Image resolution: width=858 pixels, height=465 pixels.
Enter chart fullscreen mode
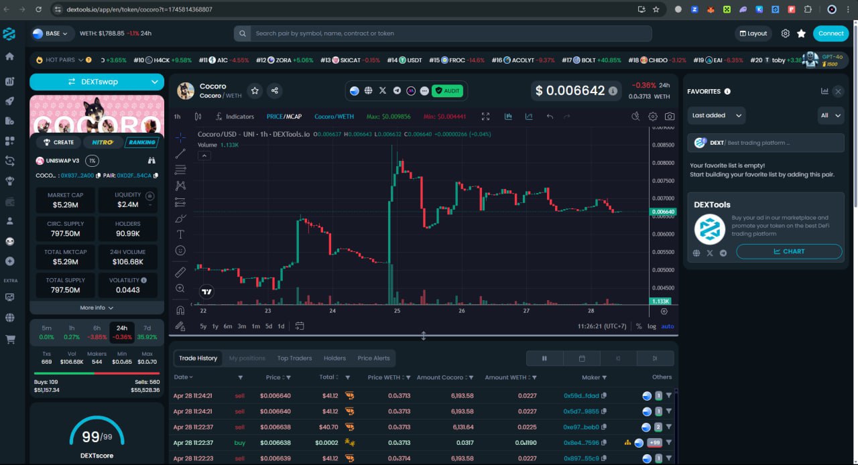pos(485,117)
